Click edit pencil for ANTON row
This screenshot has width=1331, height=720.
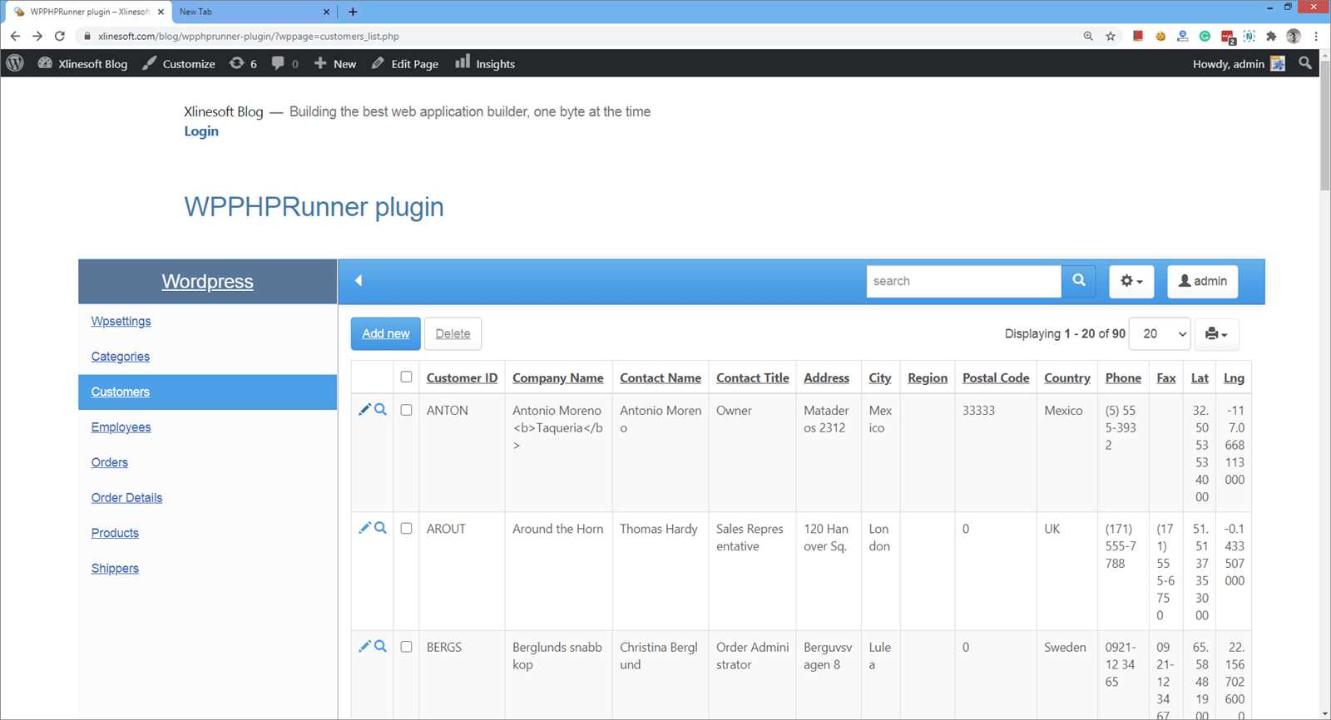(364, 409)
